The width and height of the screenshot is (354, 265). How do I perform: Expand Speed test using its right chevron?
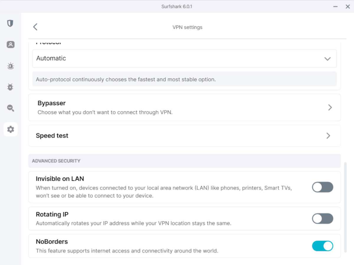click(x=328, y=136)
